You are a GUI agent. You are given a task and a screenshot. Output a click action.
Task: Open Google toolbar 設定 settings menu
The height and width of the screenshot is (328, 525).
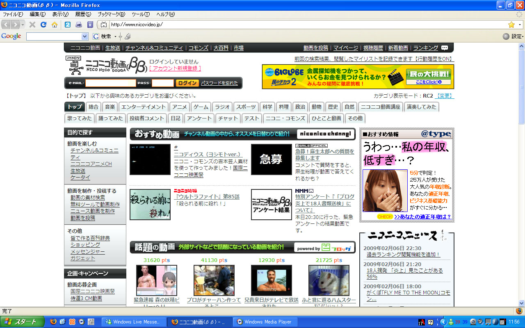[x=514, y=36]
